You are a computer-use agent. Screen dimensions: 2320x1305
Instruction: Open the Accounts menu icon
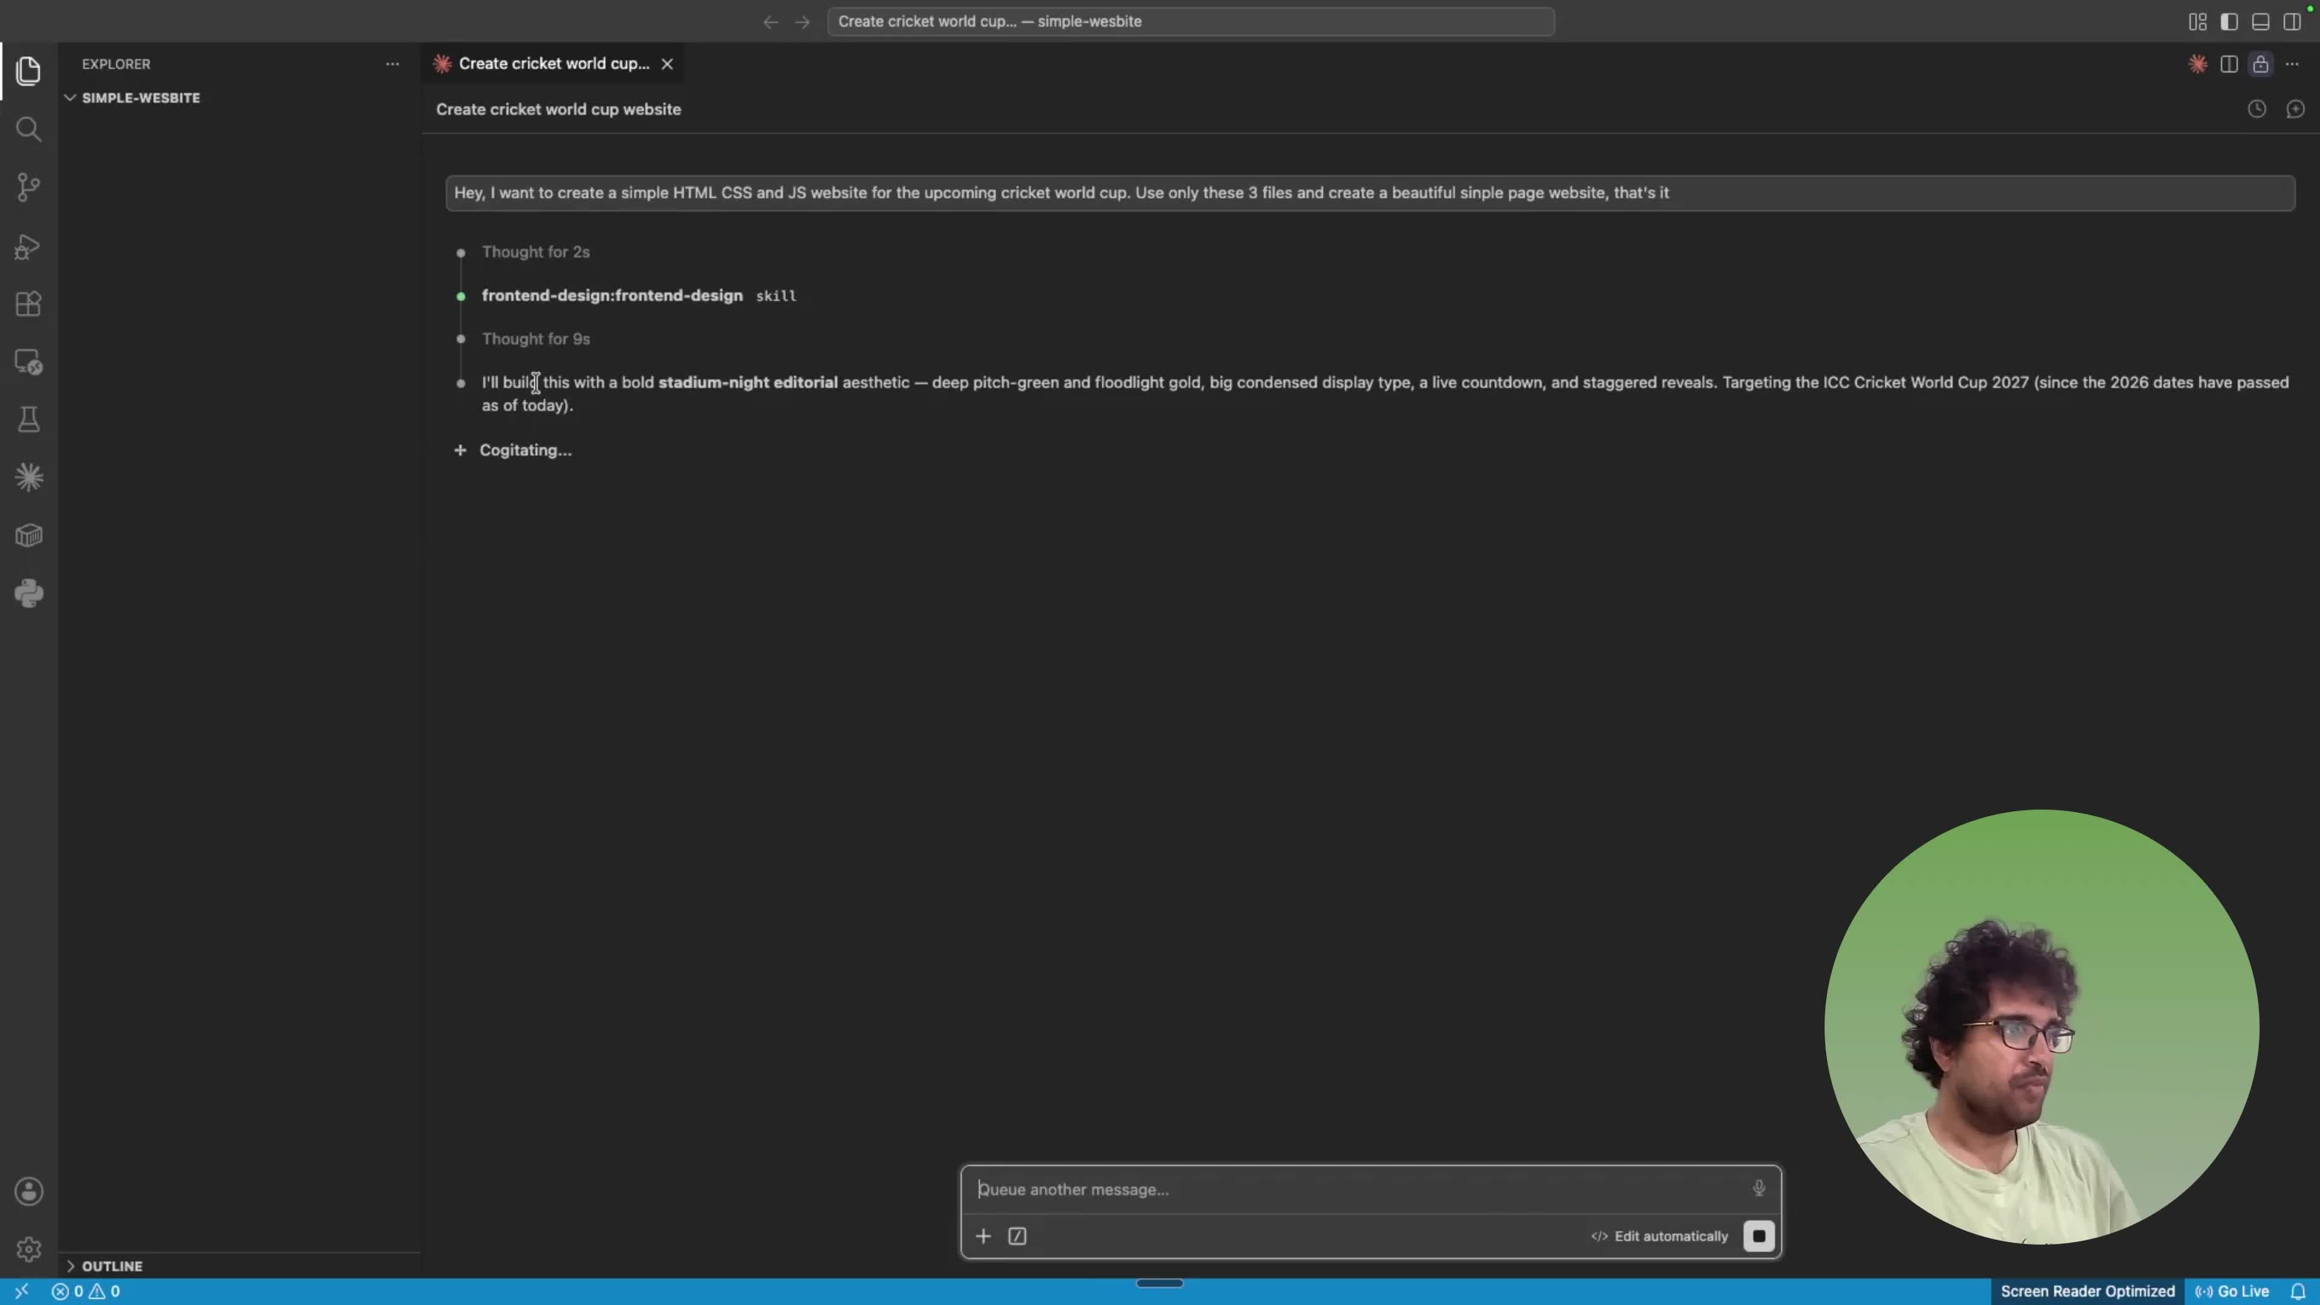tap(28, 1191)
